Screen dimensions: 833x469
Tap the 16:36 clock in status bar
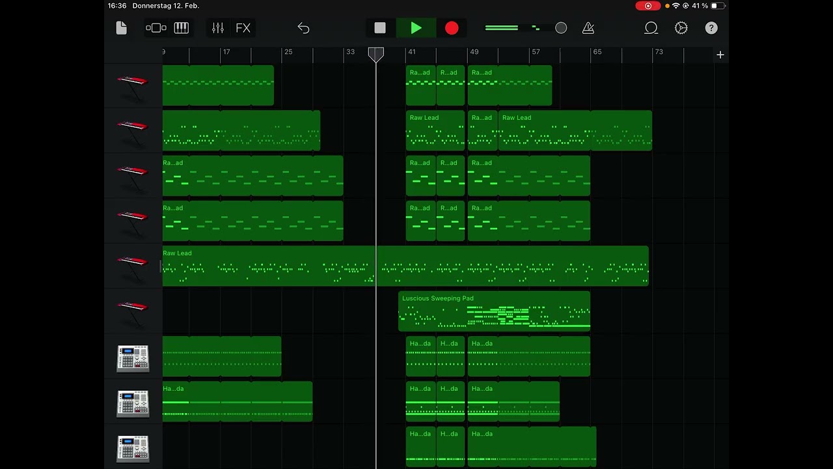pos(117,6)
